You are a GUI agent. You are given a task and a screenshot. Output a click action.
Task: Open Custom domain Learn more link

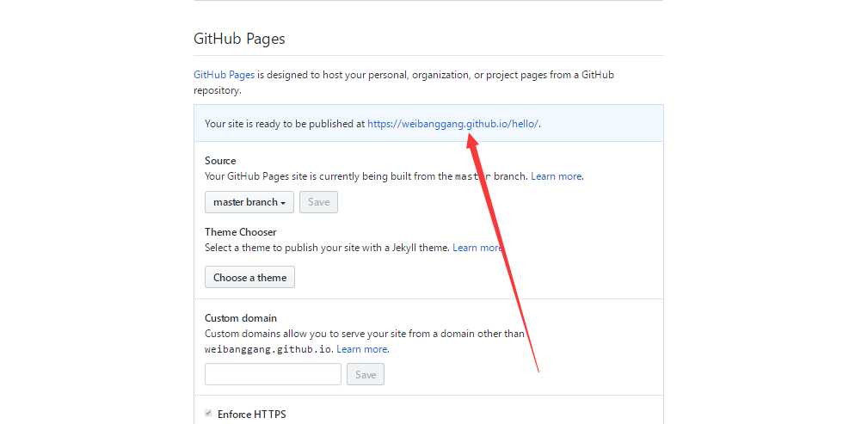[361, 349]
